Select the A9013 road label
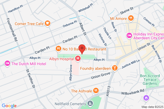 (108, 91)
